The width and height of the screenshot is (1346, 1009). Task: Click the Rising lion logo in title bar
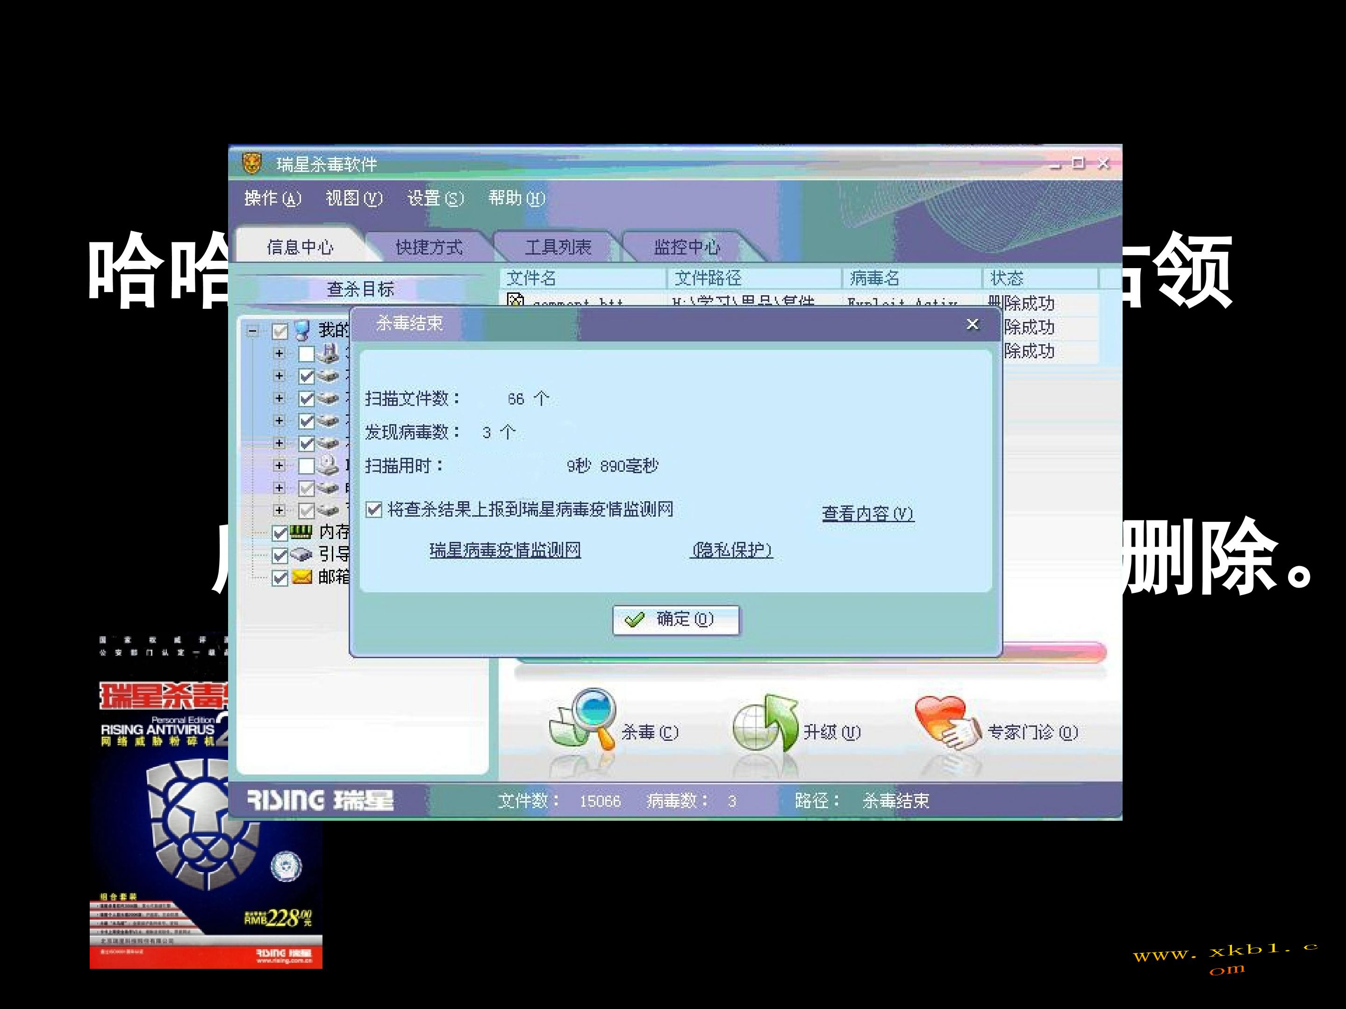251,163
